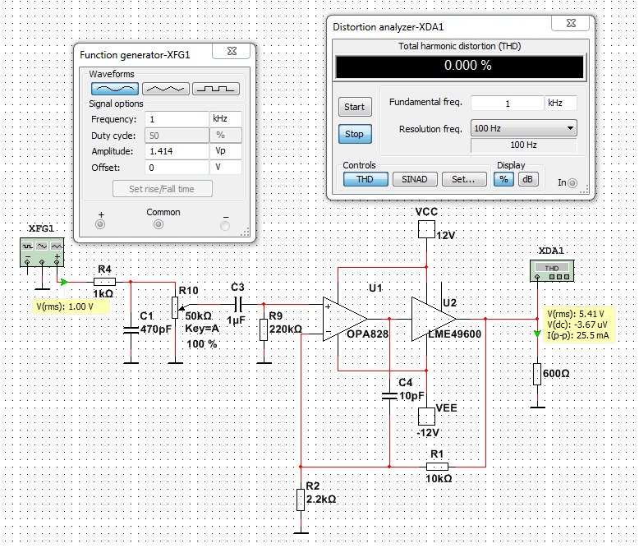Click the Start button
Viewport: 639px width, 548px height.
[x=355, y=107]
